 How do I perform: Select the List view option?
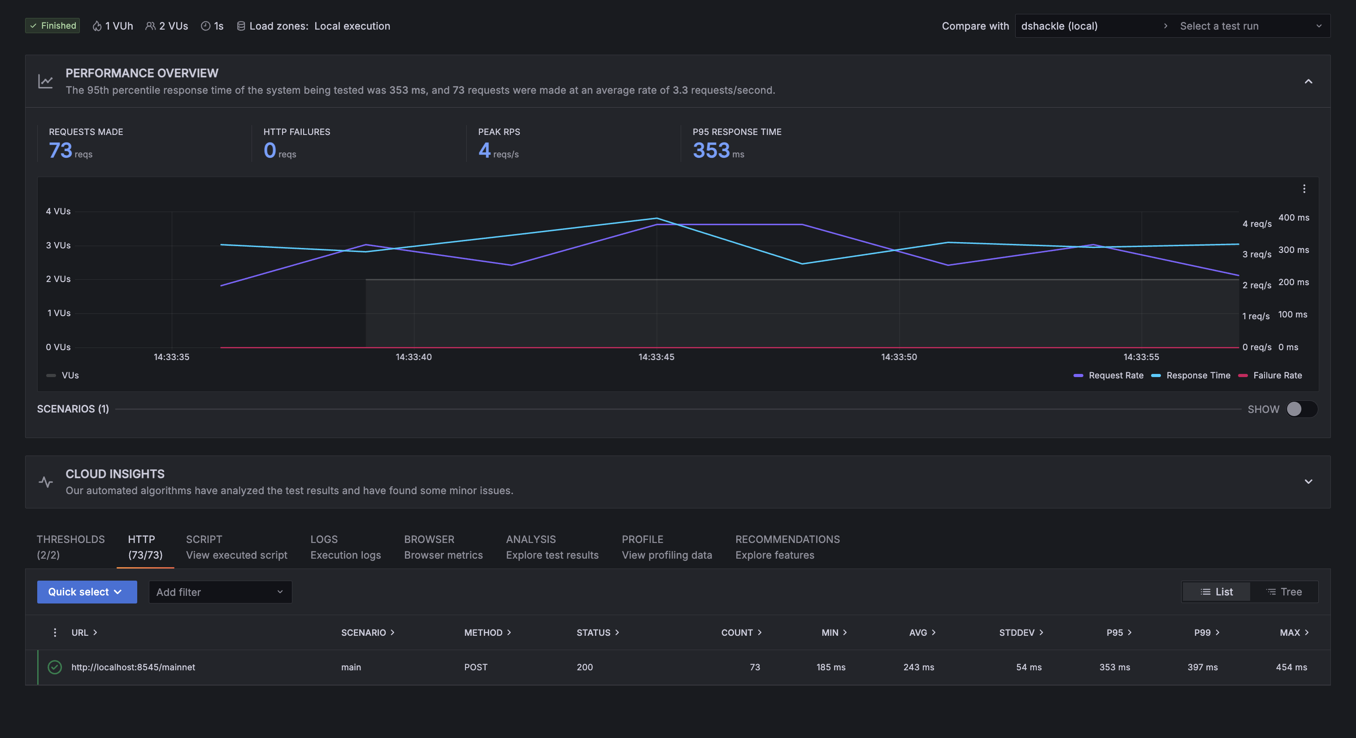pos(1216,592)
